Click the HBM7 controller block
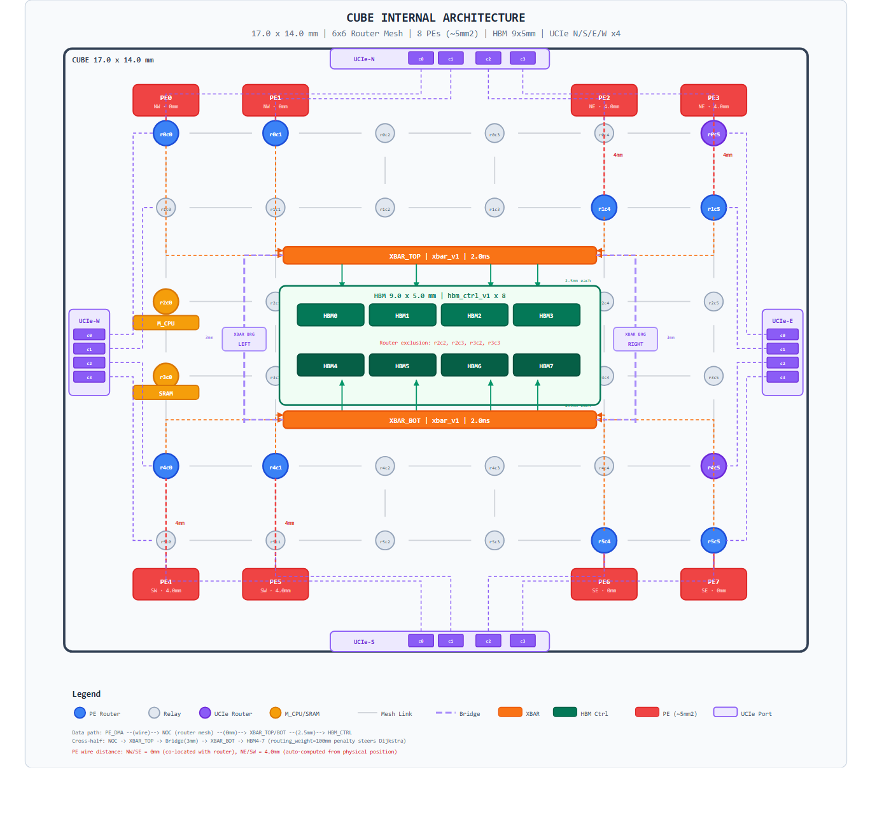Viewport: 891px width, 828px height. click(546, 366)
